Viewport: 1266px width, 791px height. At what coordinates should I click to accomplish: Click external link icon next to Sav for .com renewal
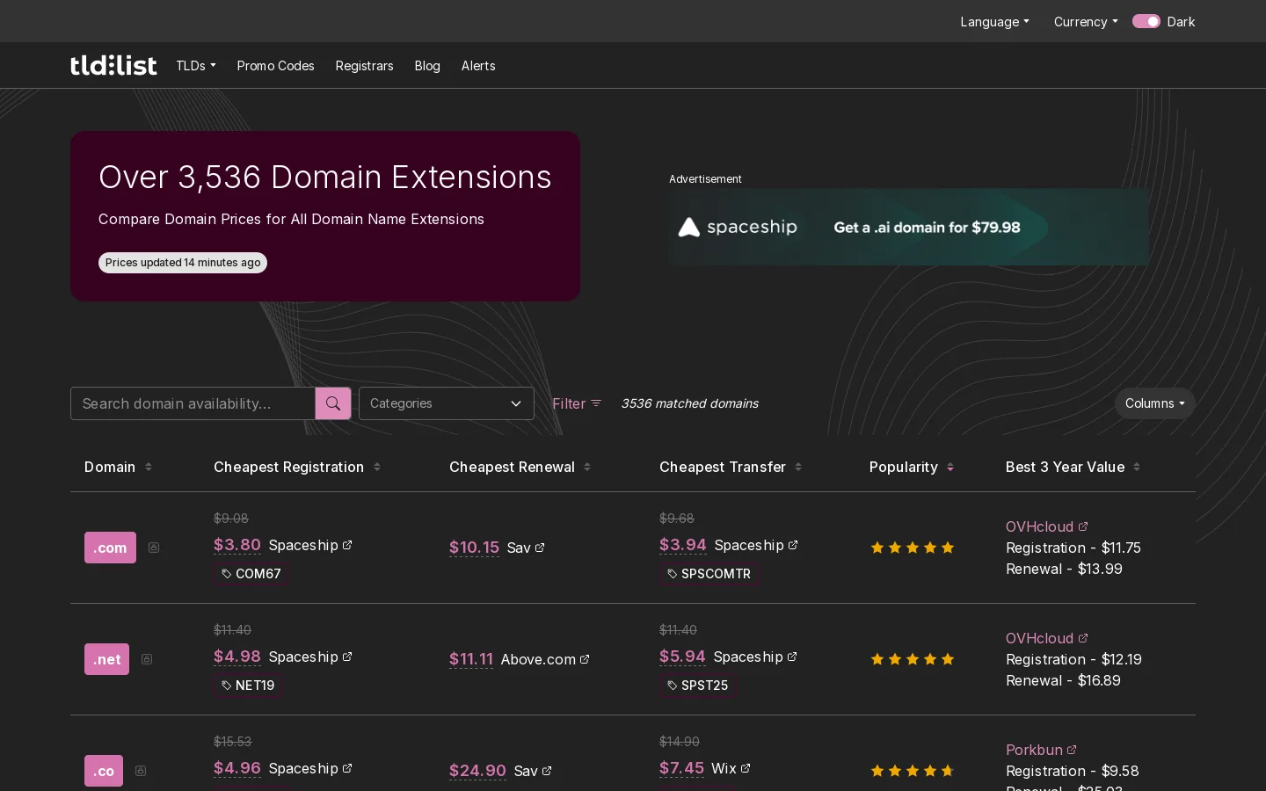(x=540, y=548)
